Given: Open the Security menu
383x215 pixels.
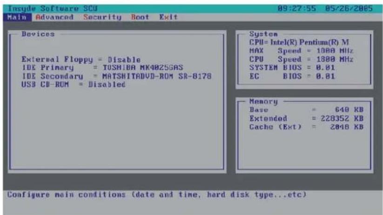Looking at the screenshot, I should click(102, 17).
